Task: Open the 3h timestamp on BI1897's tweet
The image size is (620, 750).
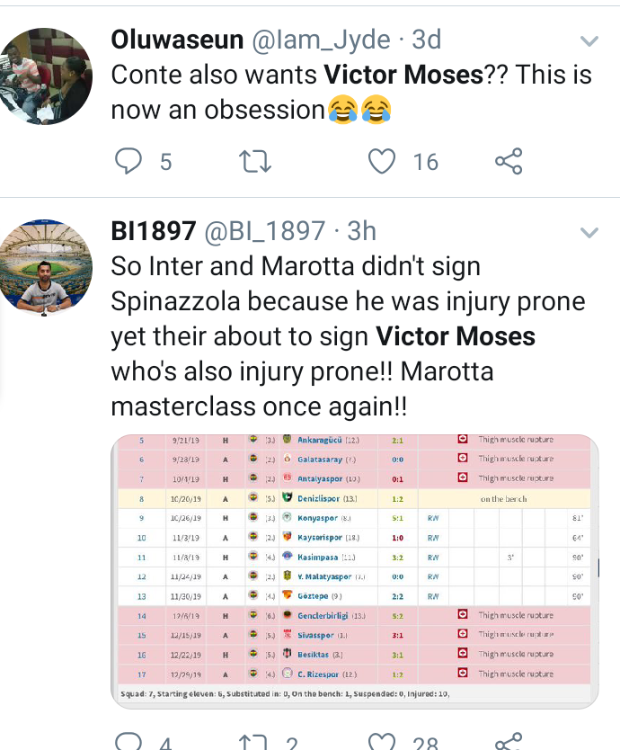Action: point(361,231)
